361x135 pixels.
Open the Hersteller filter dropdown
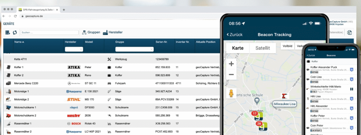(x=74, y=49)
